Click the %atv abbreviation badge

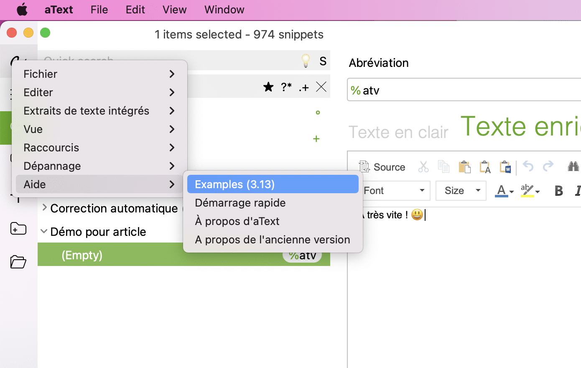(302, 256)
